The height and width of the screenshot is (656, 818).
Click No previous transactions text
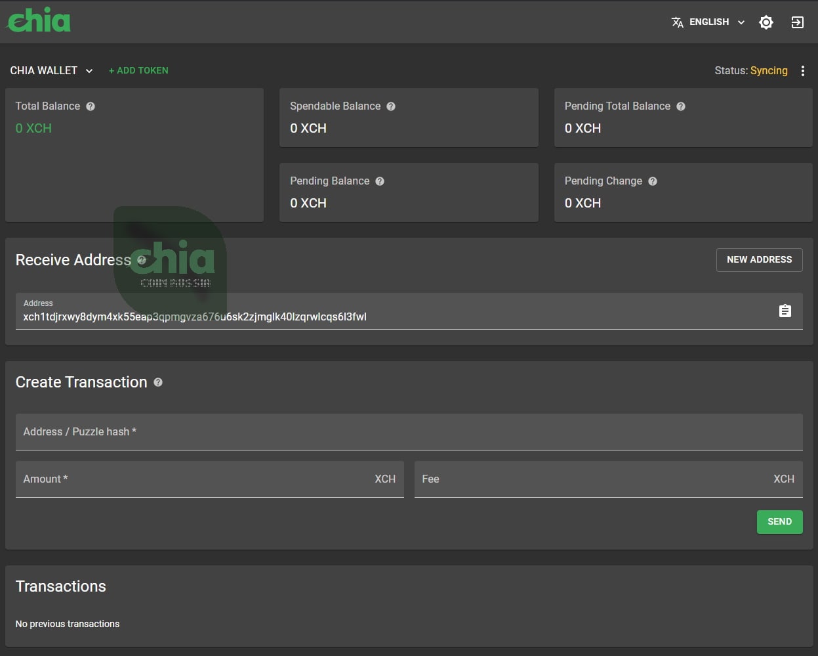68,624
